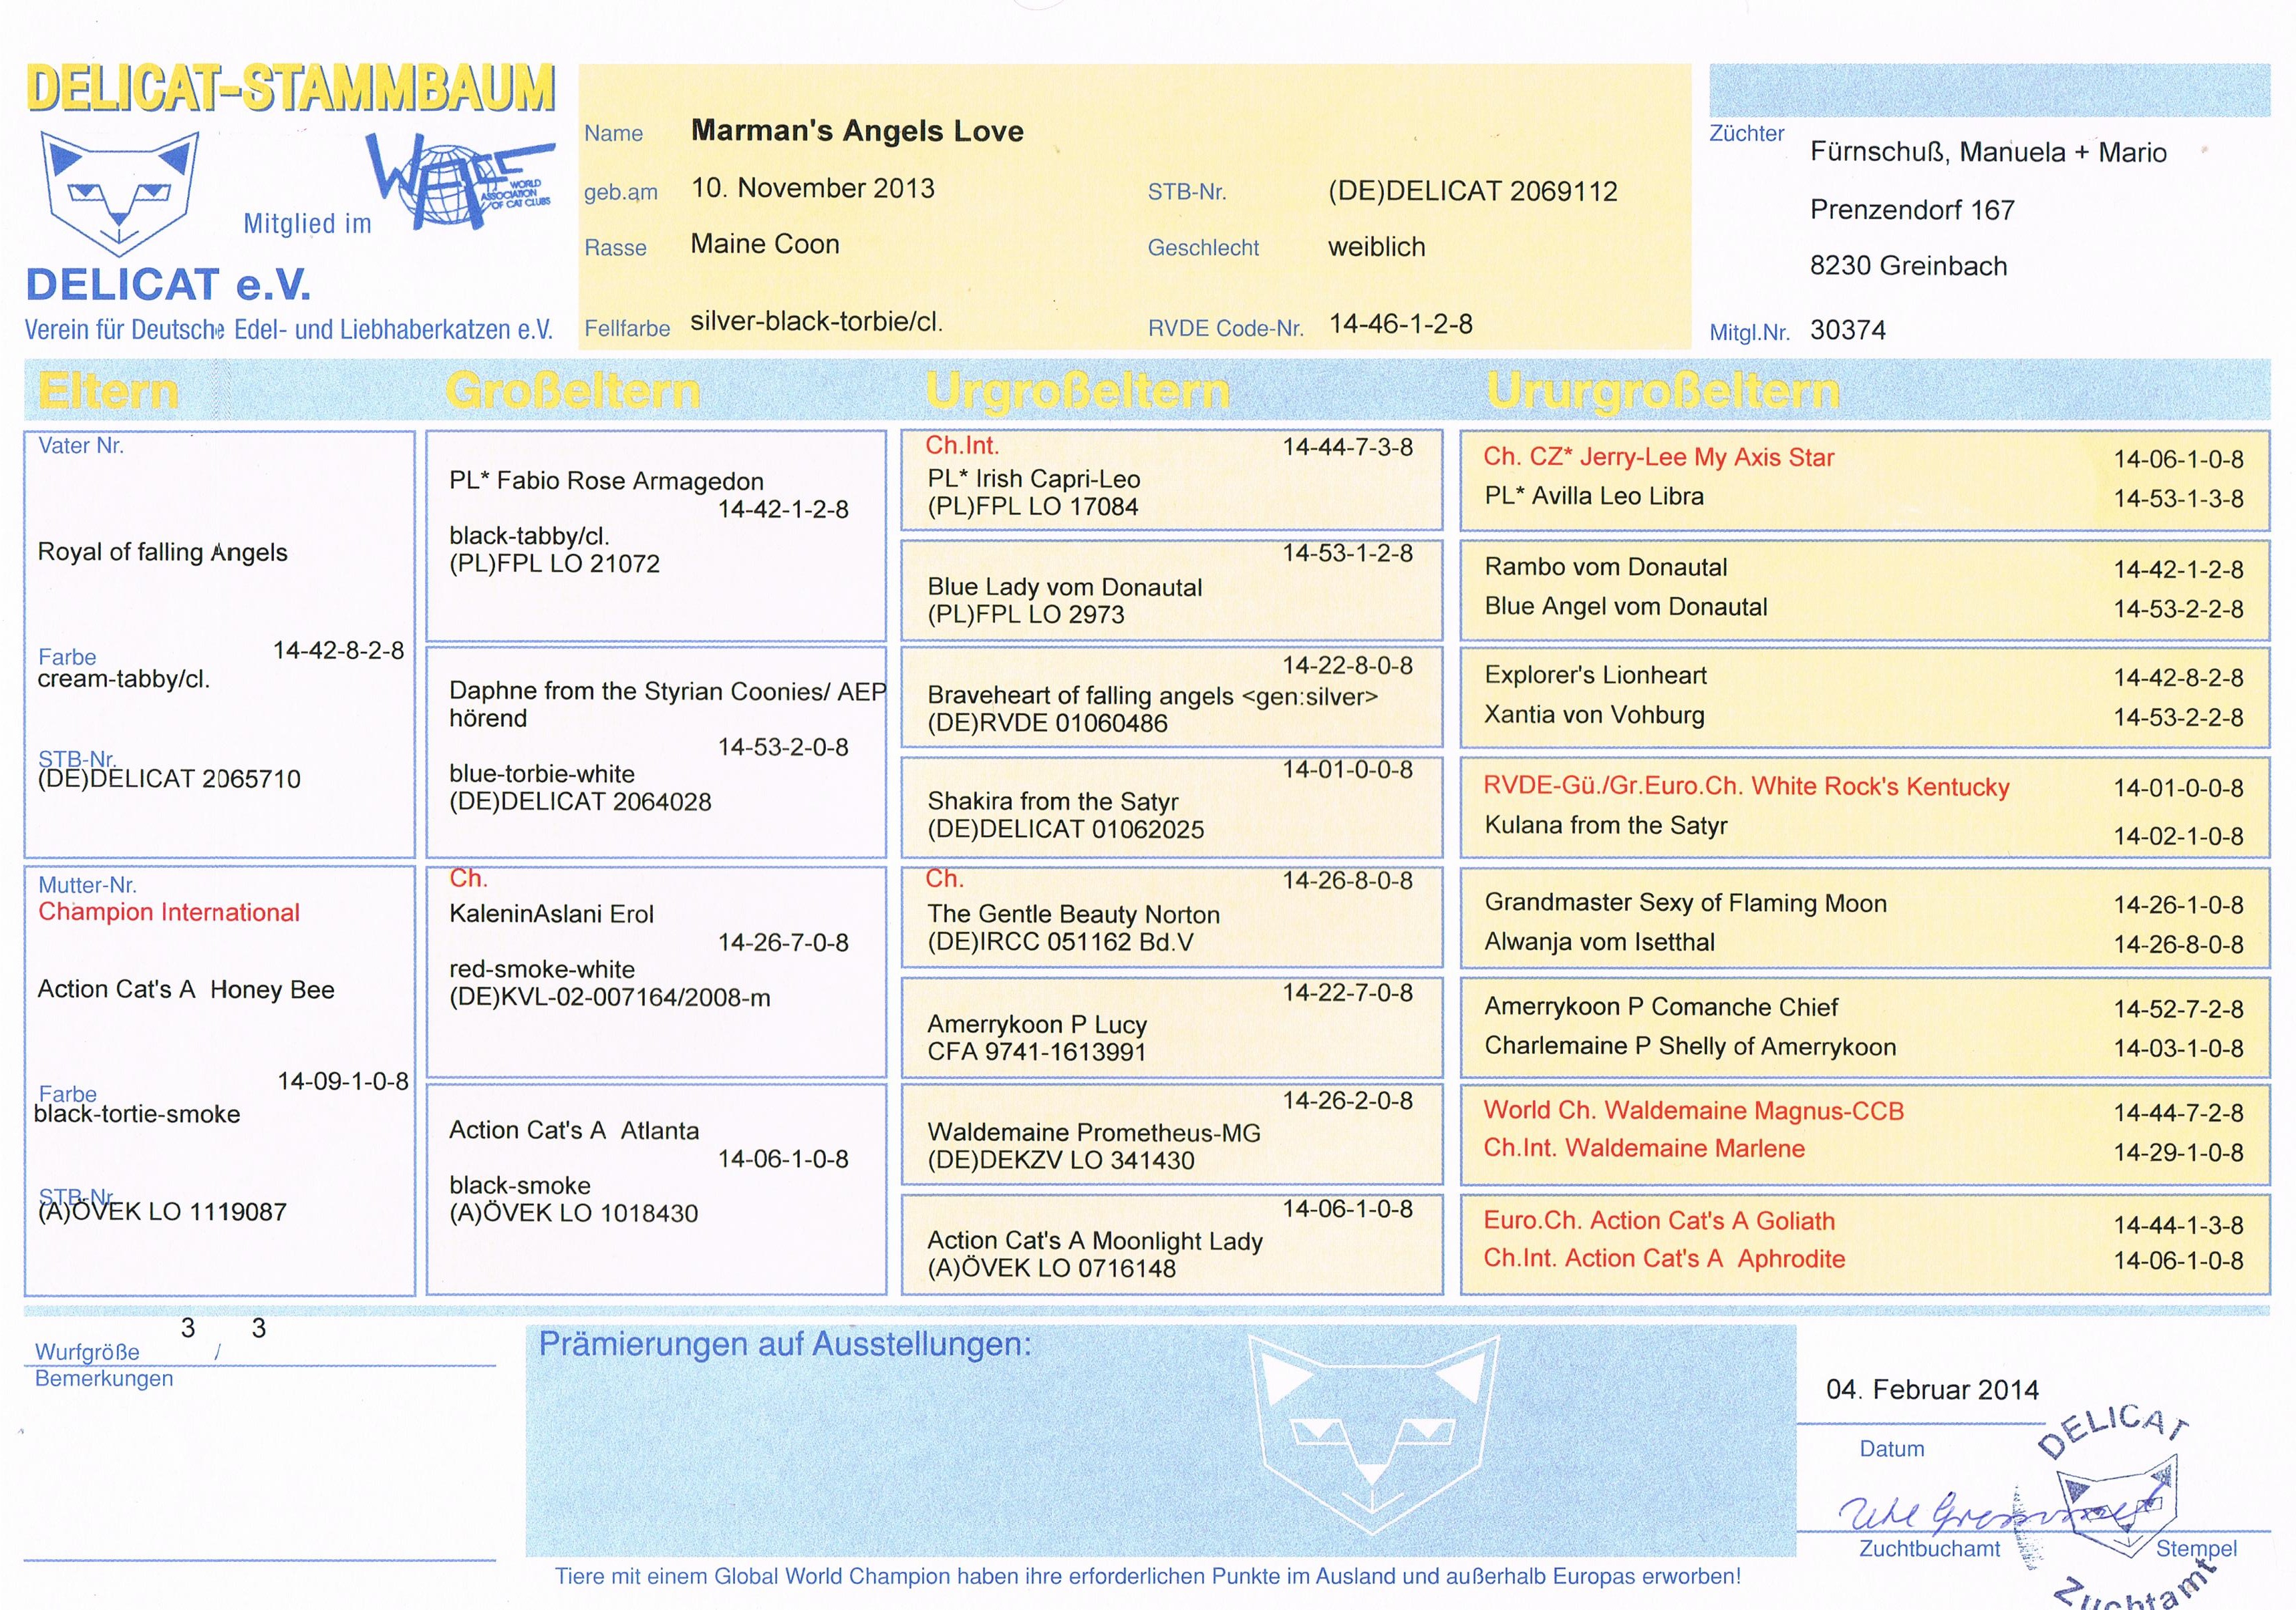2296x1610 pixels.
Task: Click Charlemaine P Shelly of Amerrykoon
Action: click(1690, 1046)
